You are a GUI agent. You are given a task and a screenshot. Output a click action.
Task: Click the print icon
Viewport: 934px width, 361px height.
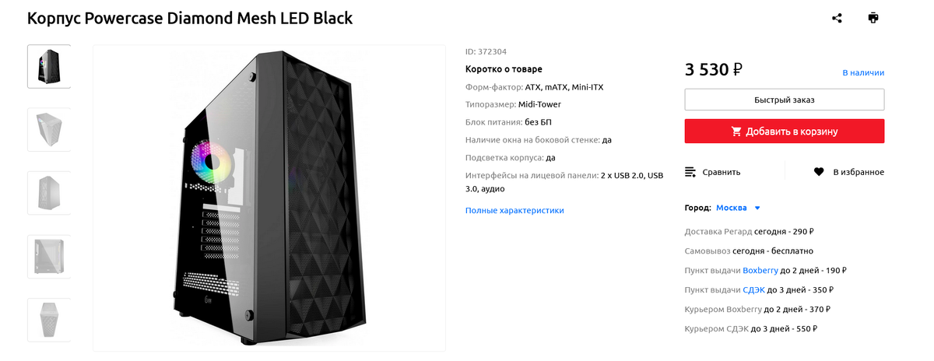tap(873, 18)
